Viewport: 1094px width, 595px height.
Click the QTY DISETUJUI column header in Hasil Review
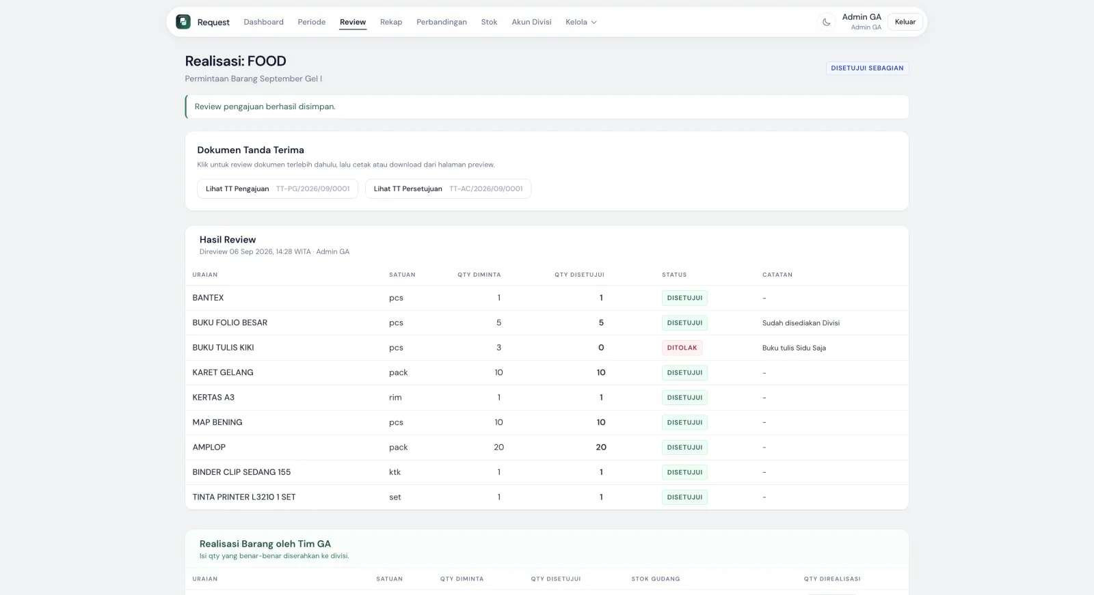(579, 275)
